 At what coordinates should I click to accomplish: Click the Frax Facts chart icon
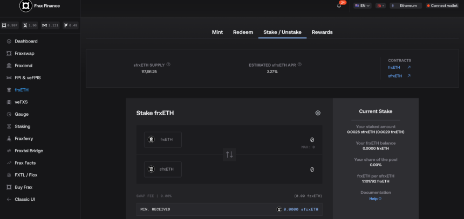pos(9,163)
